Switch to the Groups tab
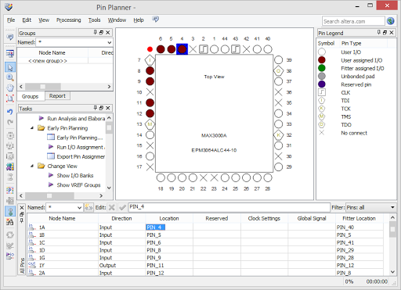Screen dimensions: 401x290 coord(30,96)
